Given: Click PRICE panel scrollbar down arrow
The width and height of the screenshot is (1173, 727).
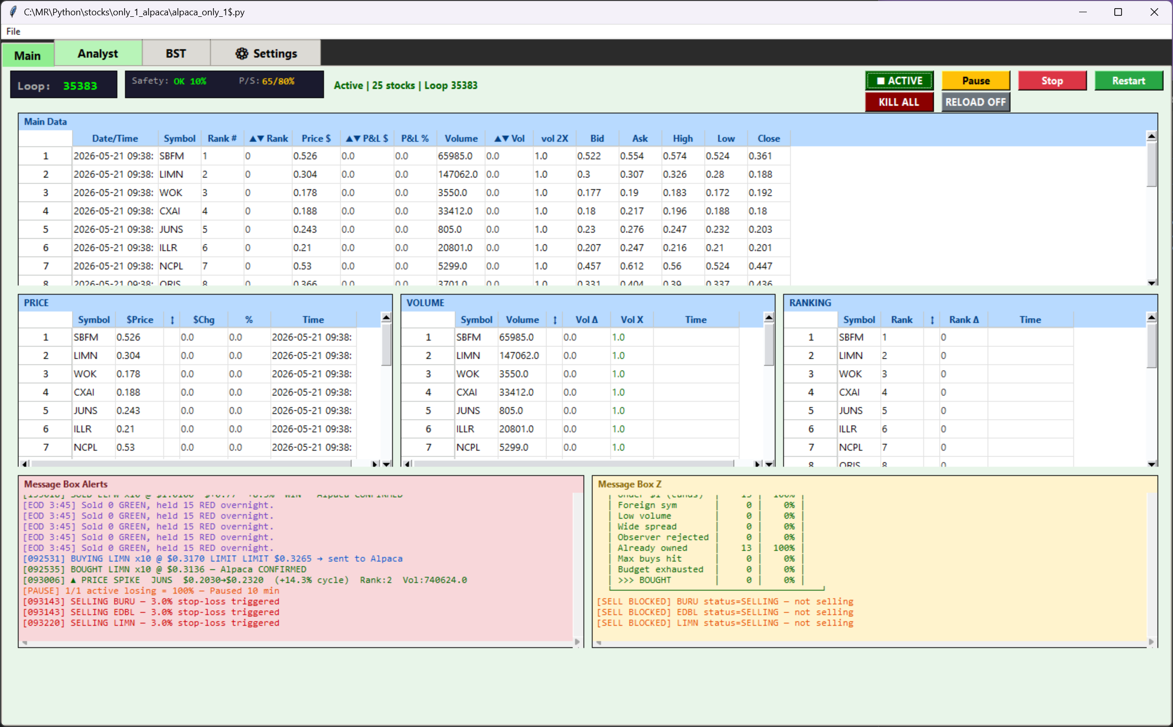Looking at the screenshot, I should 386,463.
